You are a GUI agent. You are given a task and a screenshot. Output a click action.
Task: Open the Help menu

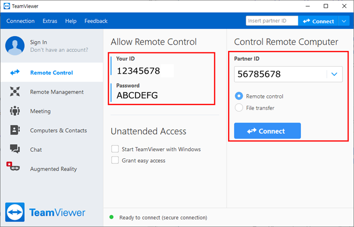[71, 21]
